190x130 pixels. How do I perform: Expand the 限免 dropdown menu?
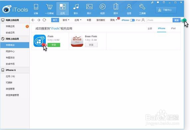pos(114,20)
